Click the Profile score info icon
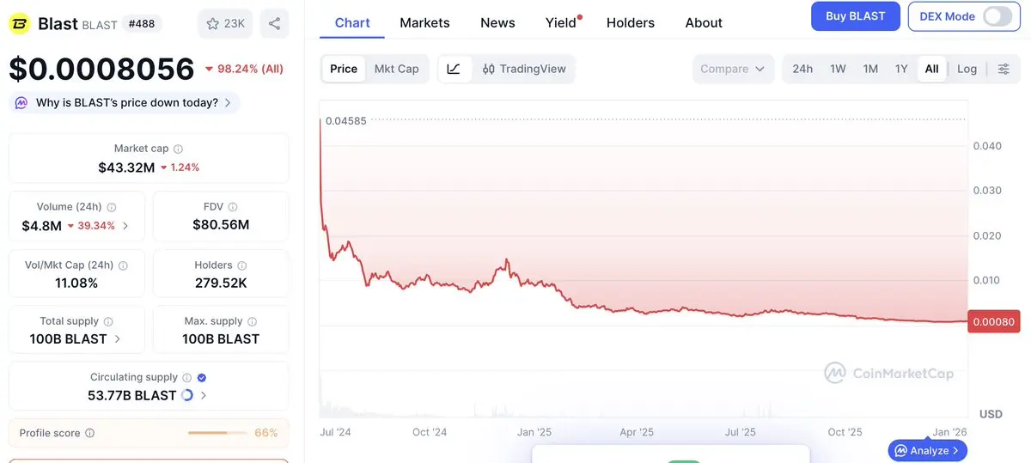The width and height of the screenshot is (1031, 463). 90,434
